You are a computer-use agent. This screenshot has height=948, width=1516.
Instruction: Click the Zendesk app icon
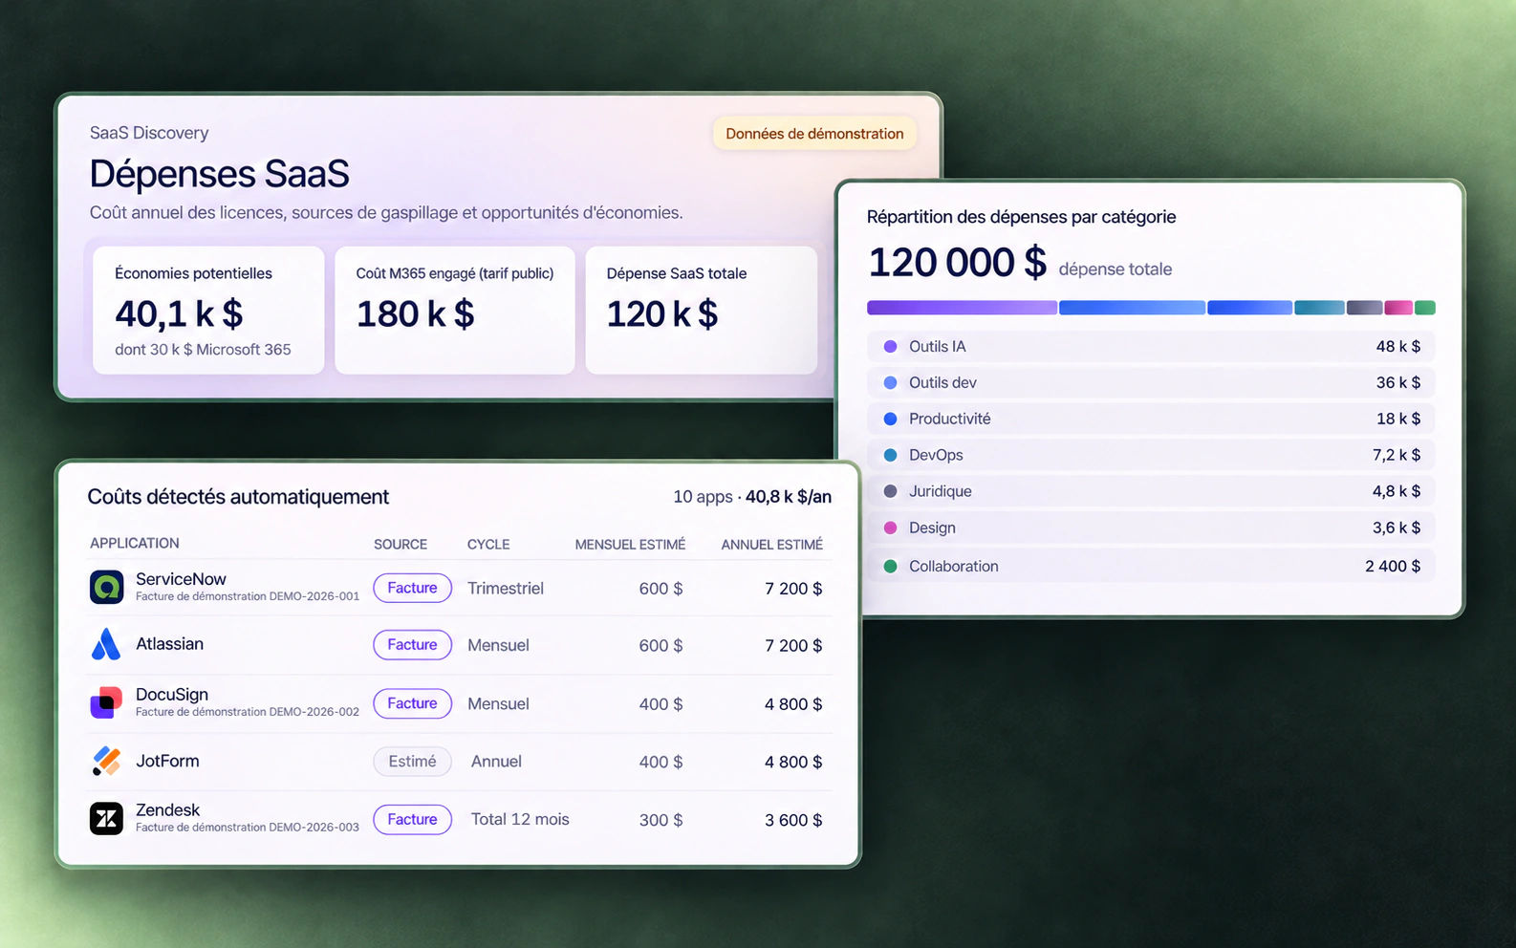[106, 818]
